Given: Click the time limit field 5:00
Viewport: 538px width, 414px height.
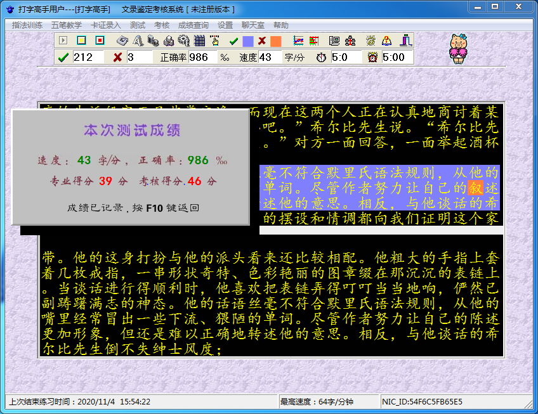Looking at the screenshot, I should 397,57.
